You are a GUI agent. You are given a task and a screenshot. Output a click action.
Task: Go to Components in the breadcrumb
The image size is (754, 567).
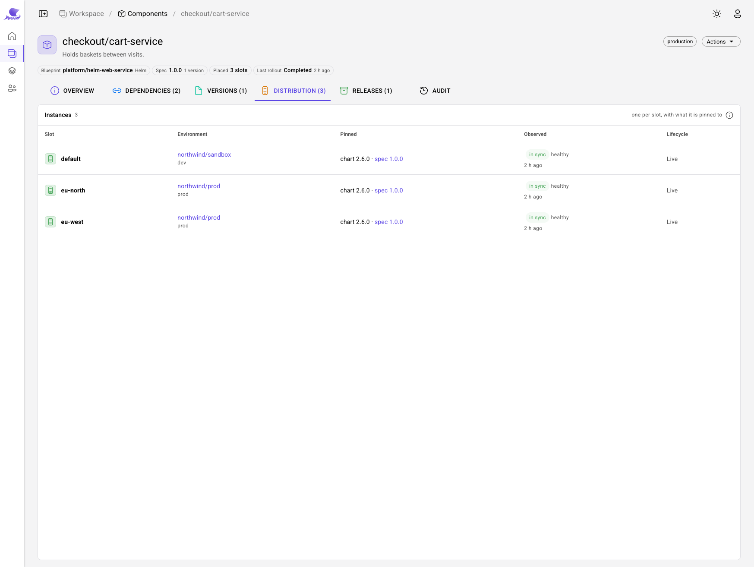click(x=143, y=14)
